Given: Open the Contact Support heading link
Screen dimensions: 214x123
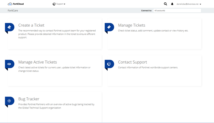Looking at the screenshot, I should point(132,62).
